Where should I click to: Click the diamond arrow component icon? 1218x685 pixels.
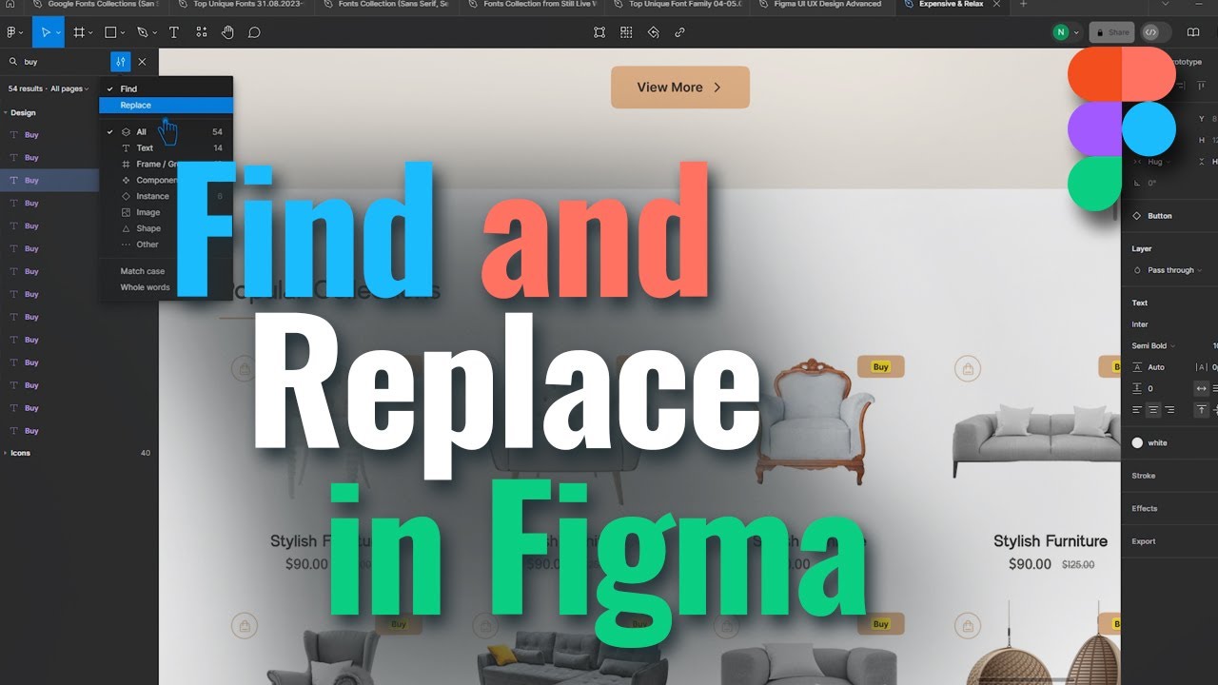point(653,32)
